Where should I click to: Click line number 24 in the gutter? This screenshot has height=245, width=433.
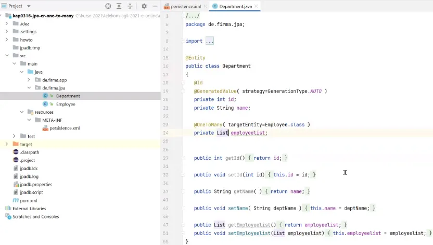point(165,133)
